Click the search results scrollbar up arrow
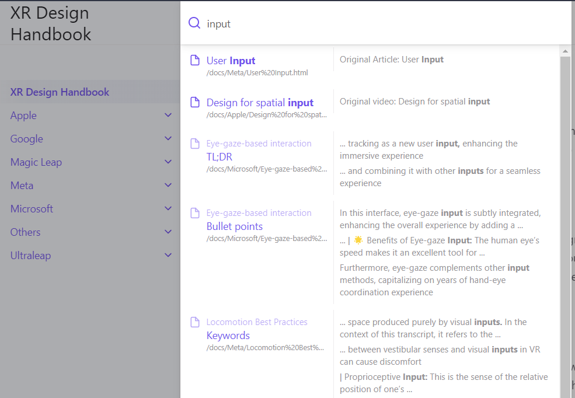575x398 pixels. tap(565, 51)
